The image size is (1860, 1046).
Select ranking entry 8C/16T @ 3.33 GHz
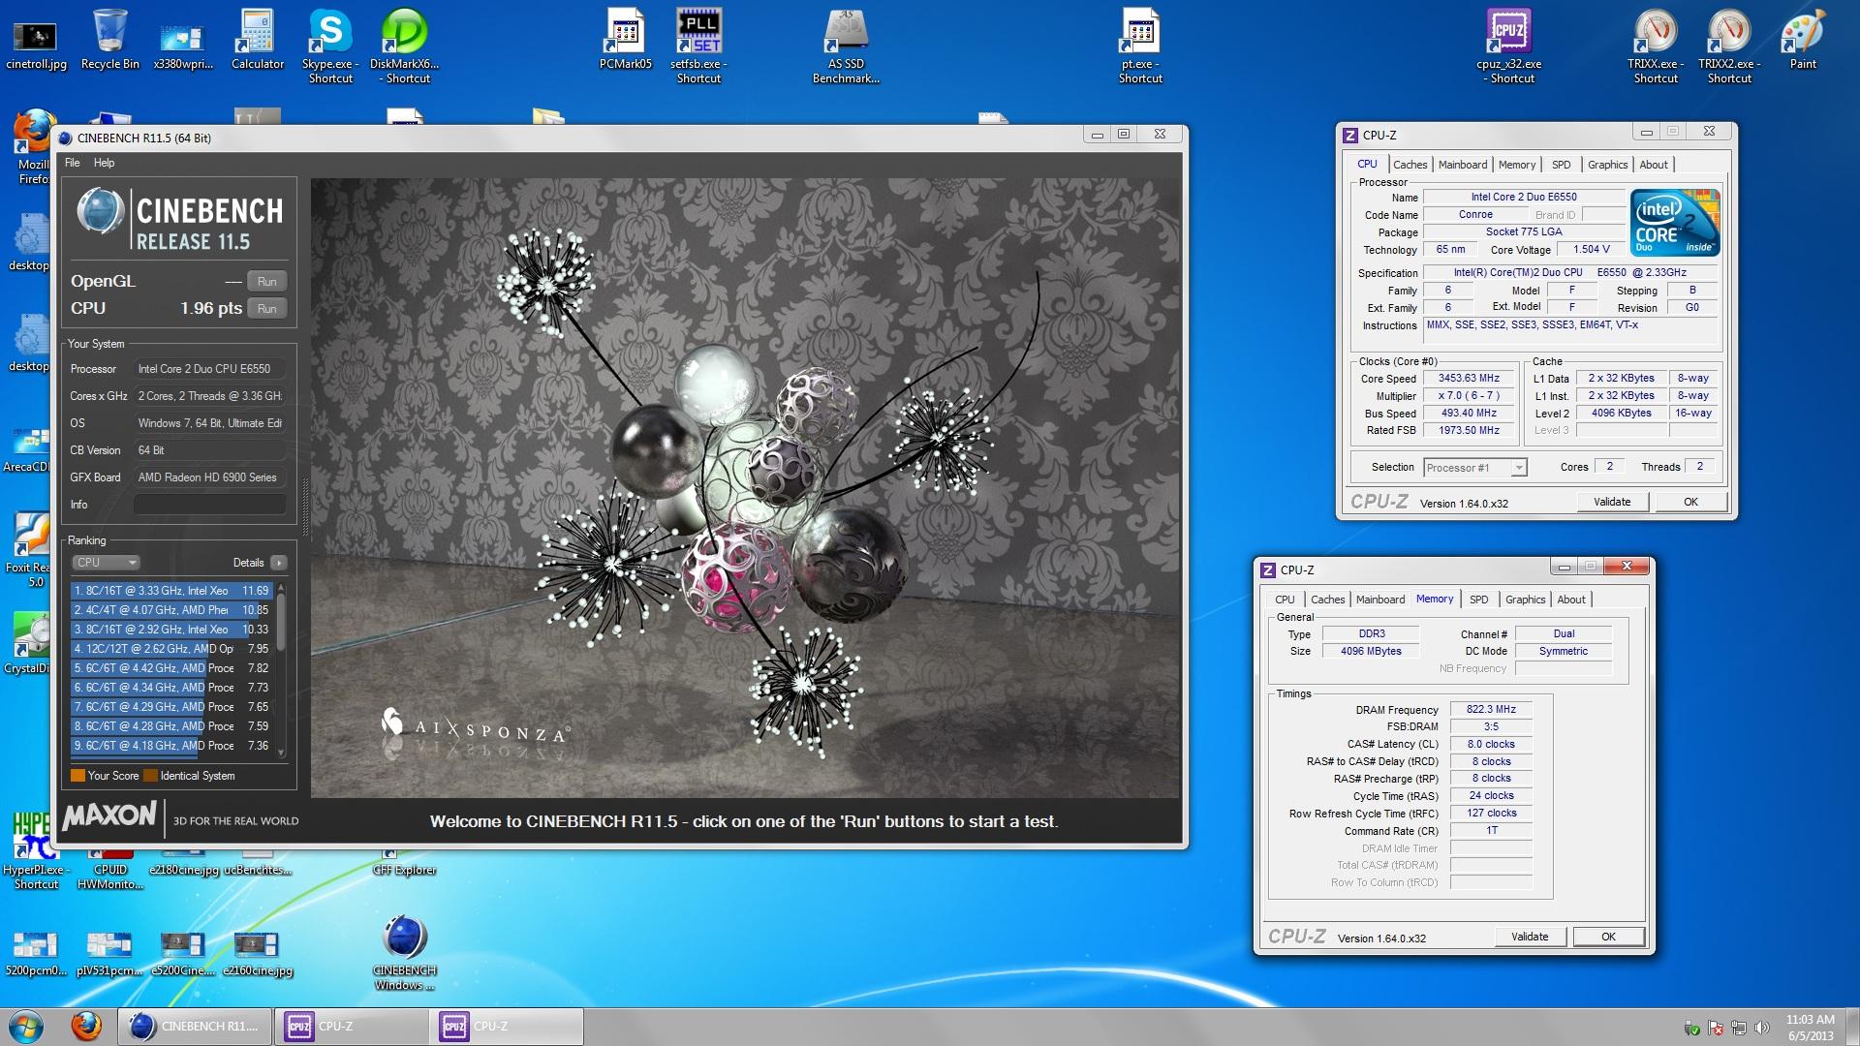tap(171, 591)
